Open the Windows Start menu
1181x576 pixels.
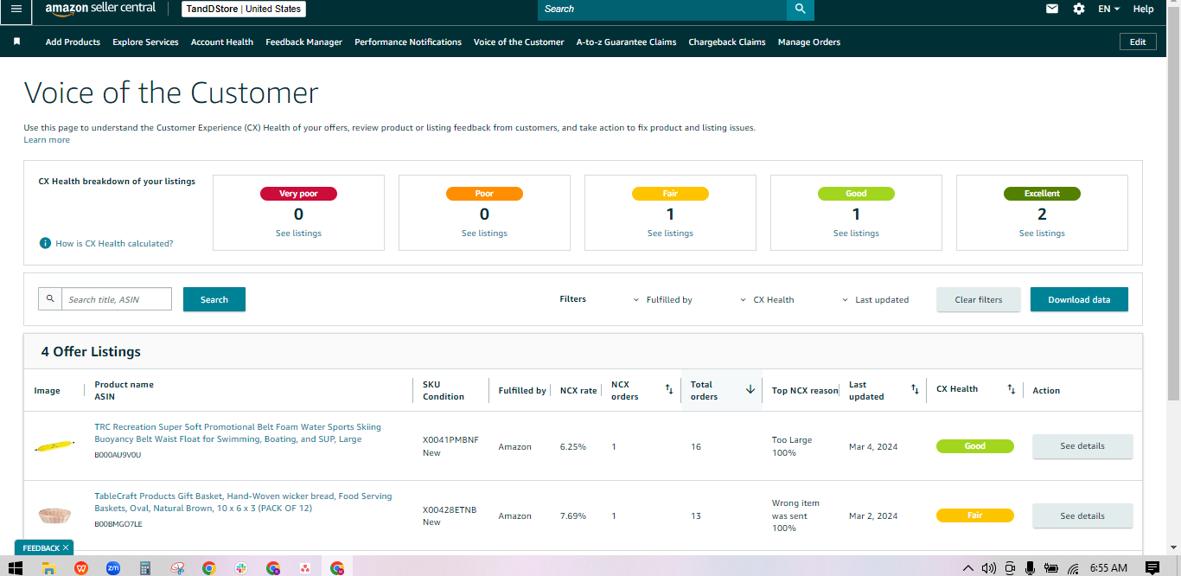(x=16, y=568)
